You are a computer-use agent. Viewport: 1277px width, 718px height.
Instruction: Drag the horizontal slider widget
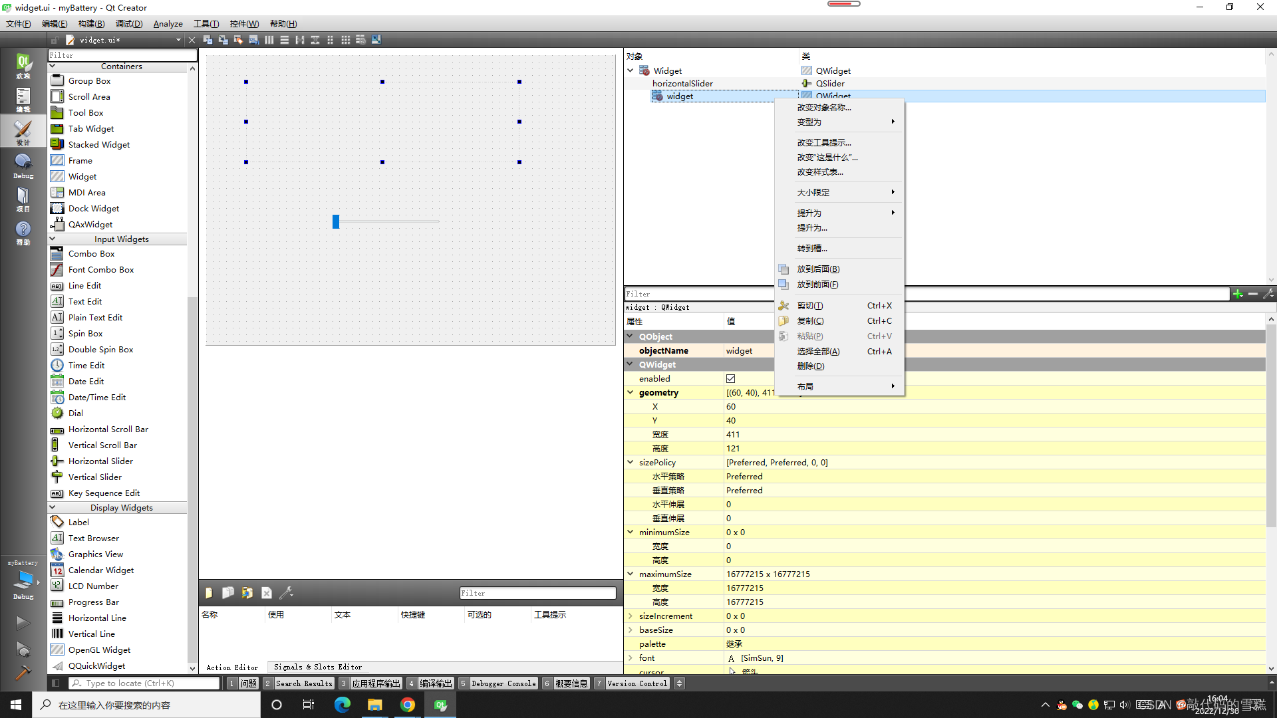pyautogui.click(x=335, y=220)
